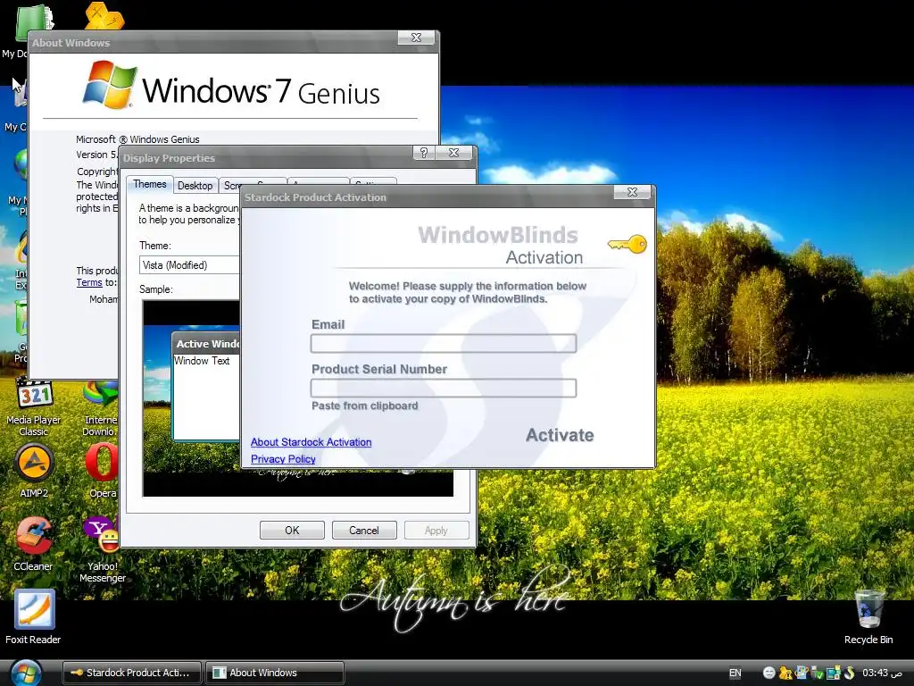The height and width of the screenshot is (686, 914).
Task: Click OK in Display Properties
Action: pyautogui.click(x=292, y=531)
